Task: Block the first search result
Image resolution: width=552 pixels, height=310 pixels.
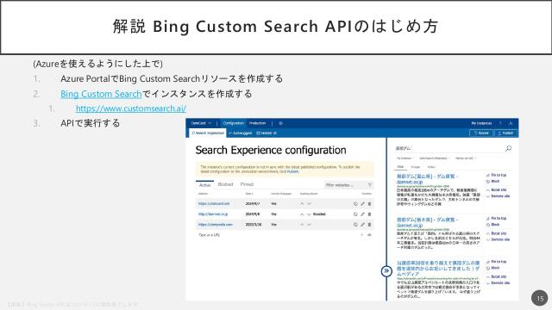Action: point(492,181)
